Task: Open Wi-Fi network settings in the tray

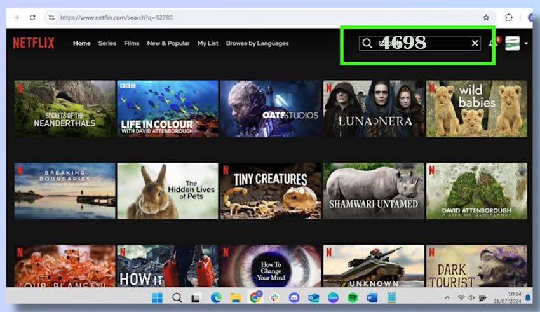Action: pos(461,297)
